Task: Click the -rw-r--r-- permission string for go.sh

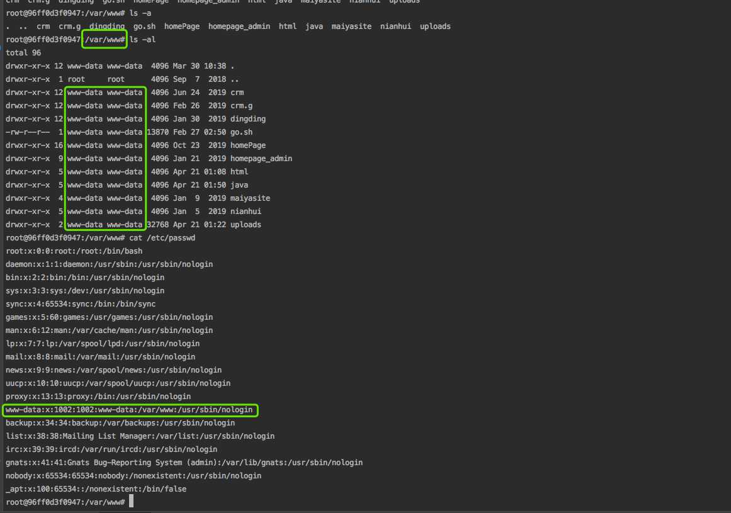Action: (28, 132)
